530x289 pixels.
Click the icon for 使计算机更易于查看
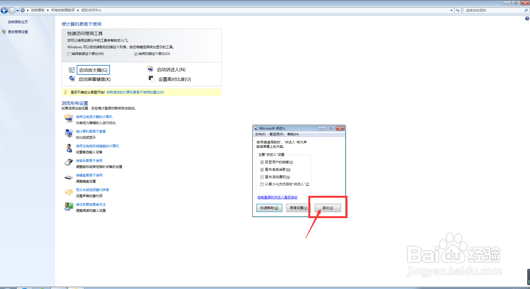pyautogui.click(x=68, y=133)
